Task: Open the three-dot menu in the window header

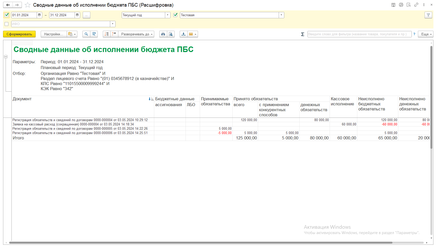Action: click(x=424, y=5)
